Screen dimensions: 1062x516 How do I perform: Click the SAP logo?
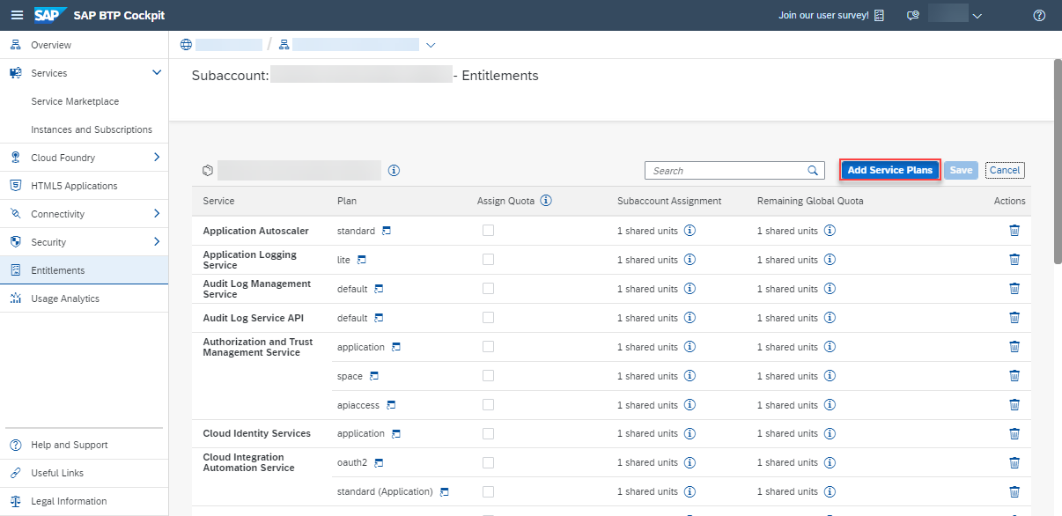[x=50, y=15]
